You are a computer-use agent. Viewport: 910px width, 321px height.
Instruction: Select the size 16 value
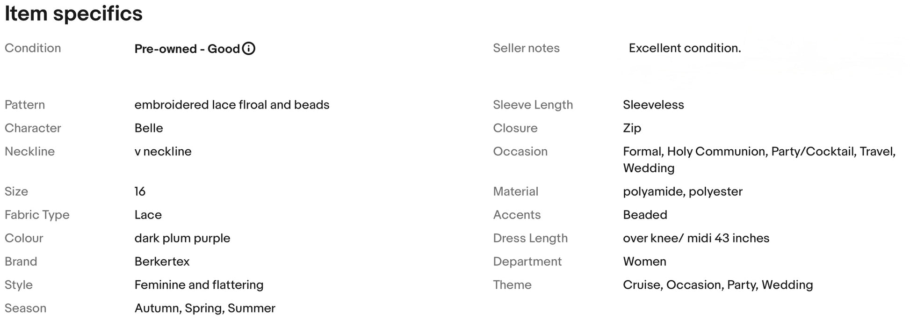[140, 191]
